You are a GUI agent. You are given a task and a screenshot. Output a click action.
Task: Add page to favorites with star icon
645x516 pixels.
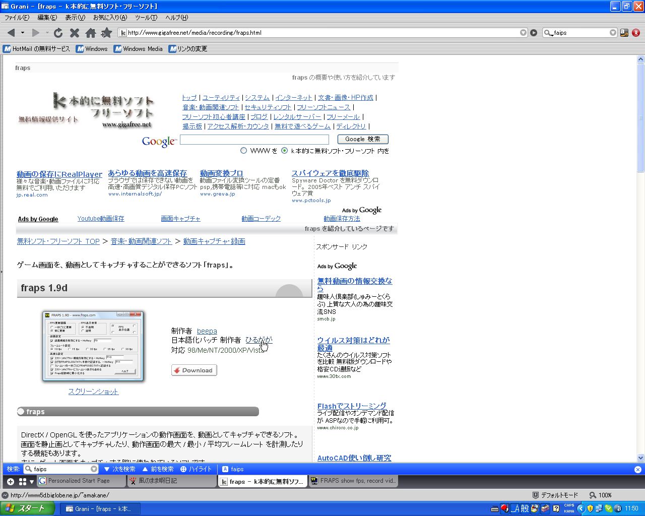106,33
